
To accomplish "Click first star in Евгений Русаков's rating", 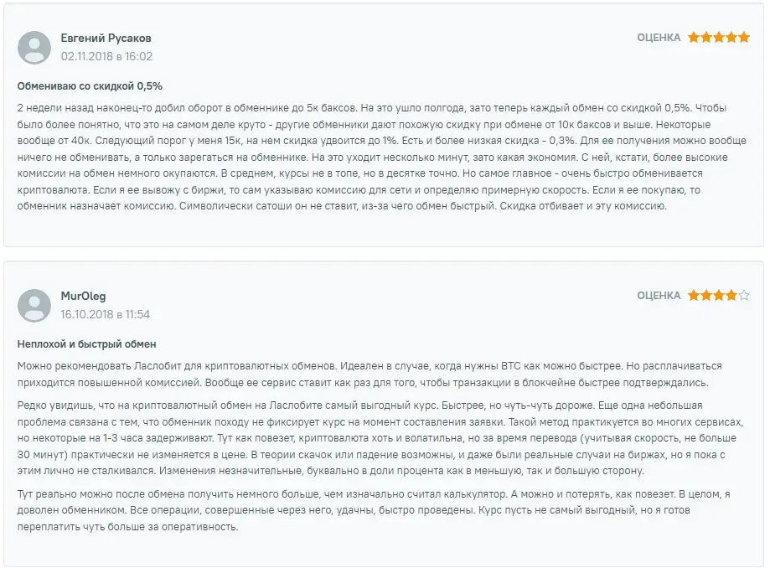I will pos(694,38).
